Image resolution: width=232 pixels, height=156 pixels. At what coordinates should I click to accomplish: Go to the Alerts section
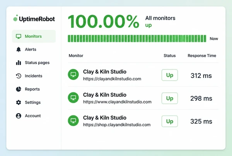[31, 49]
